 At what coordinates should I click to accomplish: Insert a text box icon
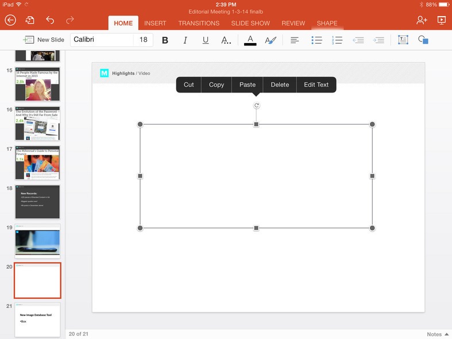point(403,40)
